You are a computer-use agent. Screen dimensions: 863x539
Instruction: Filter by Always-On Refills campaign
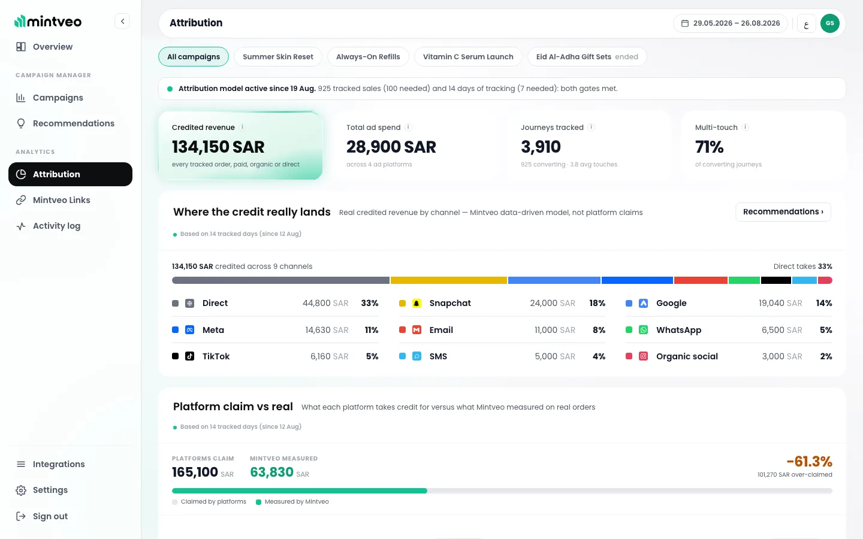[x=368, y=57]
